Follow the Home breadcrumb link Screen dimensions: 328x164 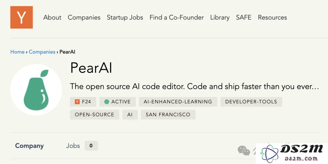click(x=17, y=52)
